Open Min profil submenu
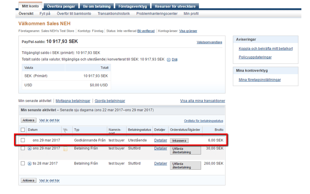This screenshot has height=194, width=310. coord(191,13)
